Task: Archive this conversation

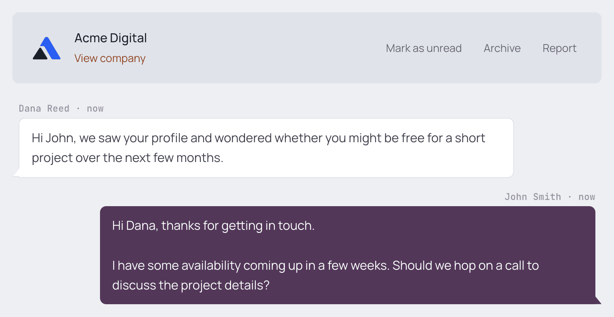Action: (x=502, y=48)
